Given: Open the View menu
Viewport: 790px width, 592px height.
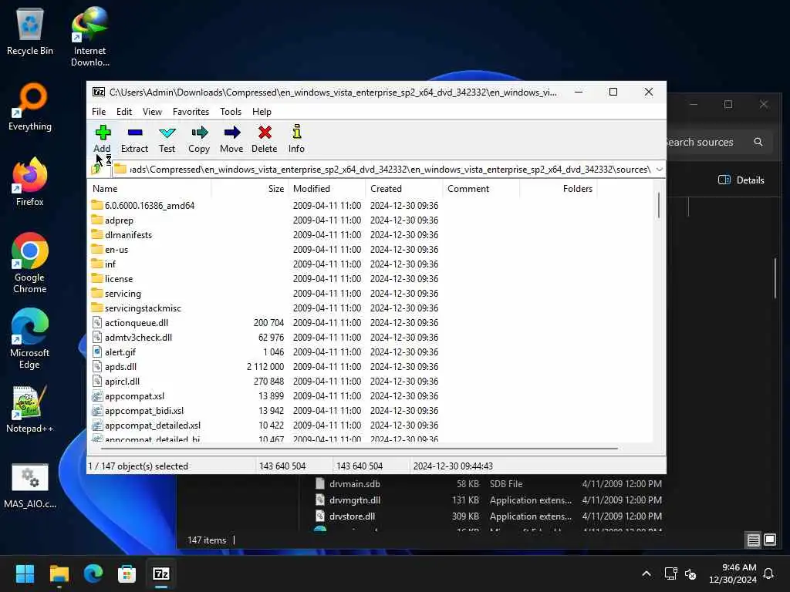Looking at the screenshot, I should click(x=152, y=112).
